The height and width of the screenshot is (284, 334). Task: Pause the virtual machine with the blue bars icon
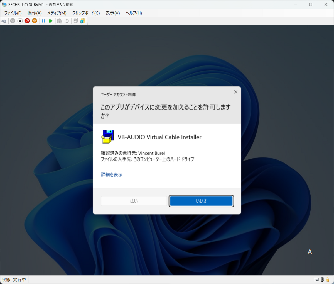[43, 21]
